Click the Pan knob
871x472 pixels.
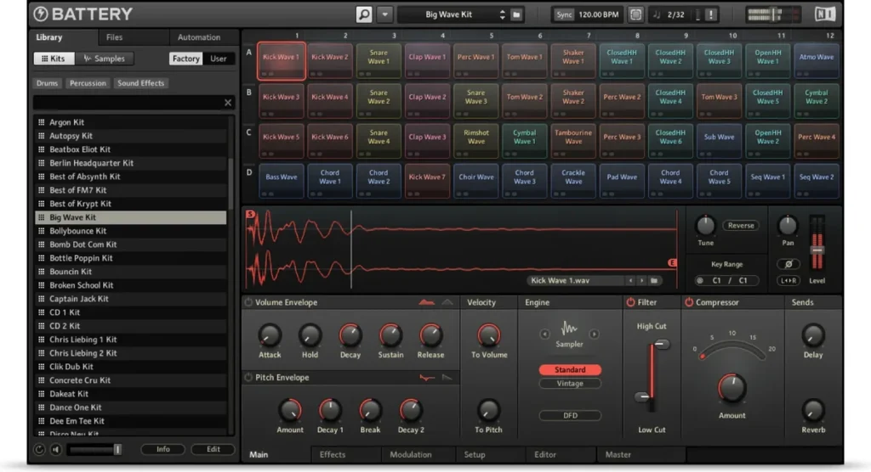click(x=787, y=226)
